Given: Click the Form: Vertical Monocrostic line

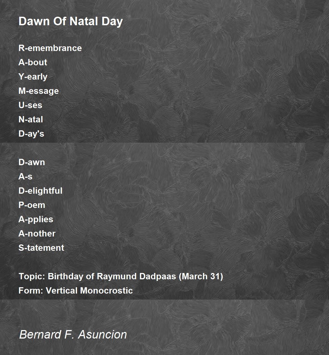Looking at the screenshot, I should coord(76,291).
